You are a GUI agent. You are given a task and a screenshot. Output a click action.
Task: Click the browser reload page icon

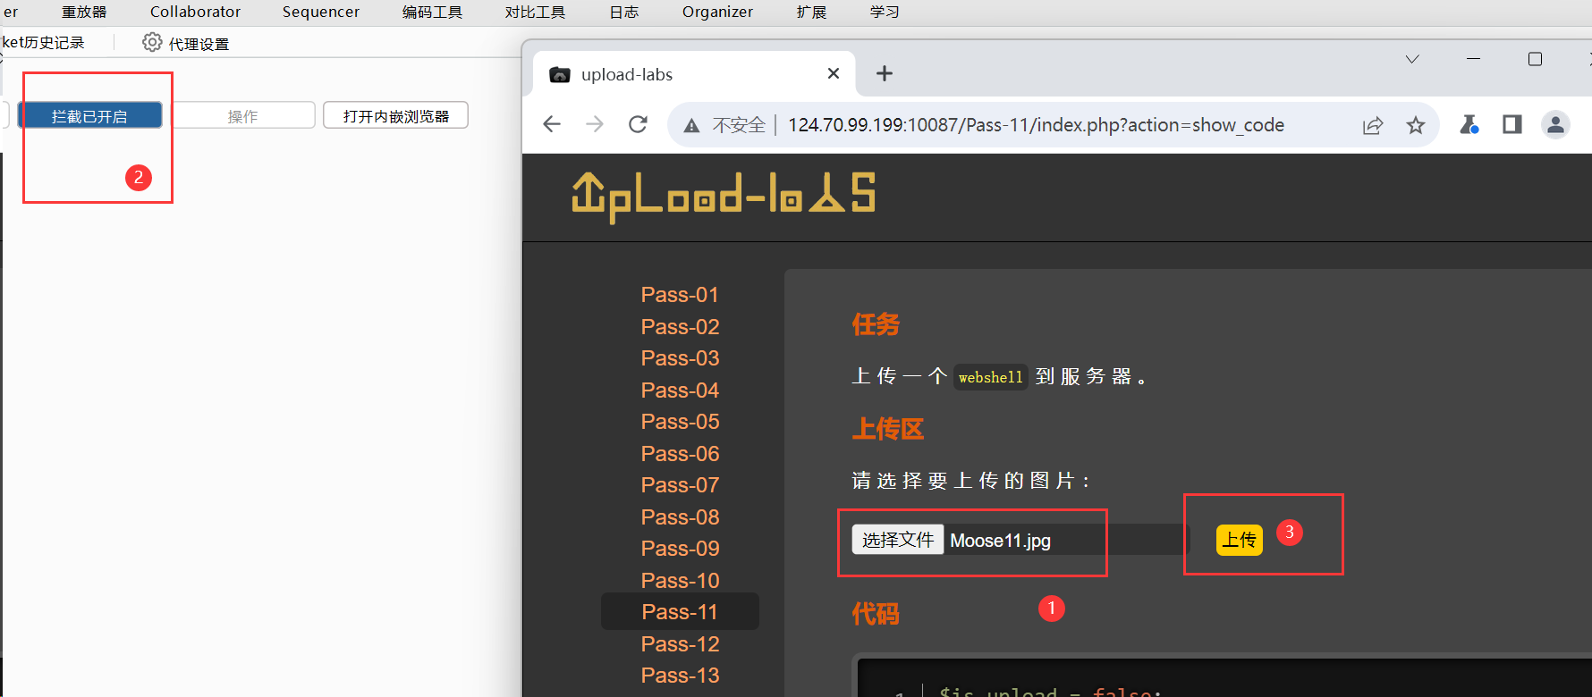638,125
